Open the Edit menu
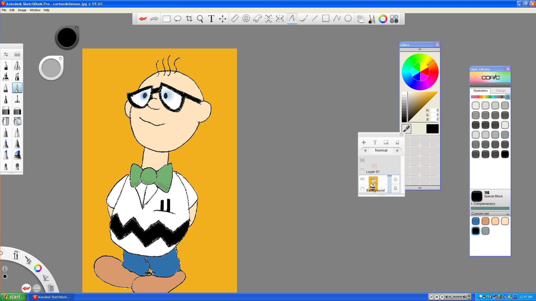The height and width of the screenshot is (301, 536). (x=12, y=10)
